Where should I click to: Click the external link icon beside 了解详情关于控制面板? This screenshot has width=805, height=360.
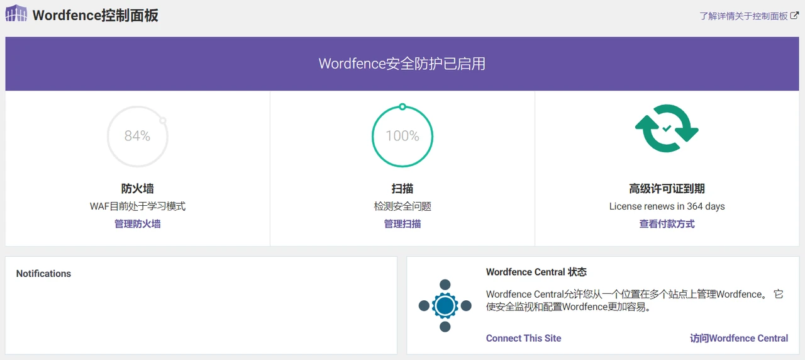[794, 16]
